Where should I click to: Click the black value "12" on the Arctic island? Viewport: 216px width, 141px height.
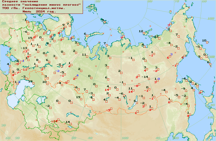click(141, 31)
